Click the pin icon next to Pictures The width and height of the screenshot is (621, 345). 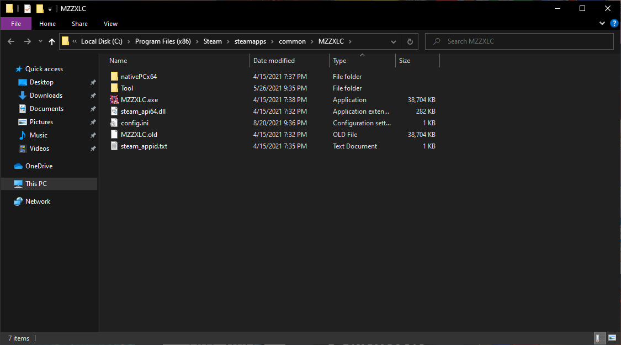click(93, 122)
